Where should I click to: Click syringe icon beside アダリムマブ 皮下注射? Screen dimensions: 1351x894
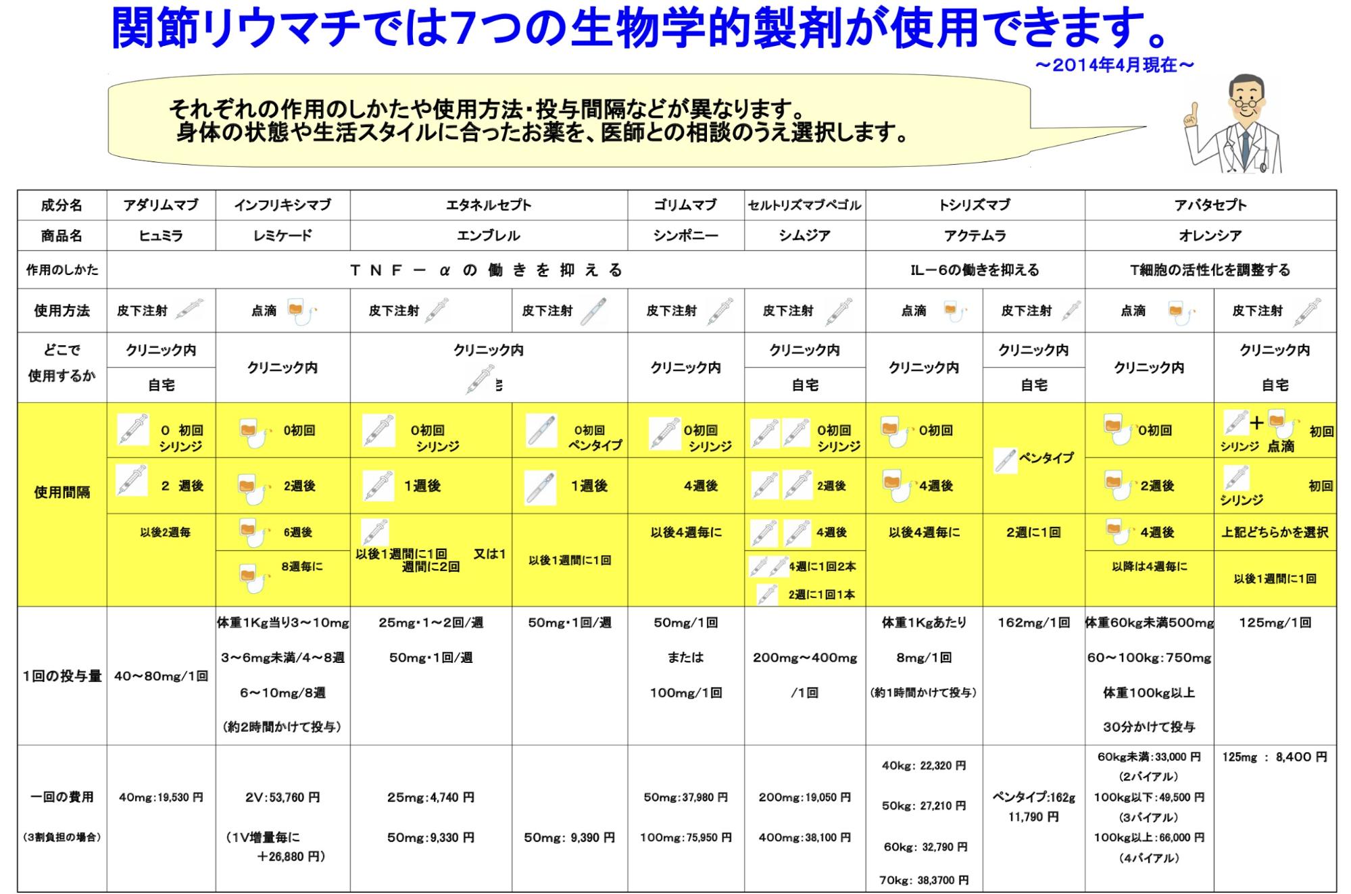[190, 309]
